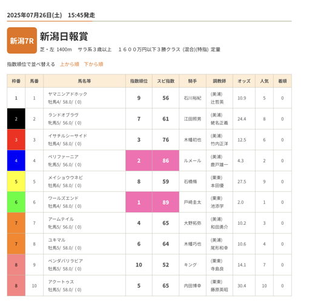Click the オッズ column header
The width and height of the screenshot is (312, 304).
pyautogui.click(x=244, y=81)
